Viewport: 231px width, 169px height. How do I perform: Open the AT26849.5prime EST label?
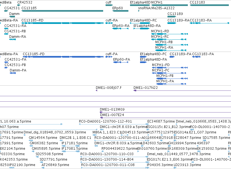pyautogui.click(x=55, y=165)
